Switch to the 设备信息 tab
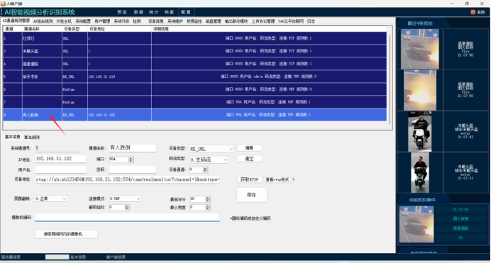 pyautogui.click(x=156, y=21)
